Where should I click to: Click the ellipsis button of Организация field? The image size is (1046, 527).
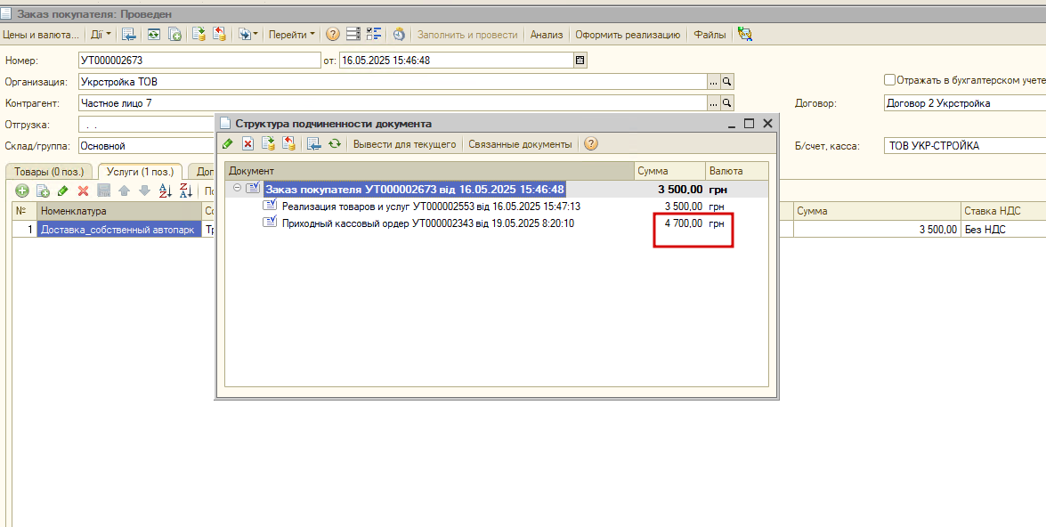tap(714, 81)
